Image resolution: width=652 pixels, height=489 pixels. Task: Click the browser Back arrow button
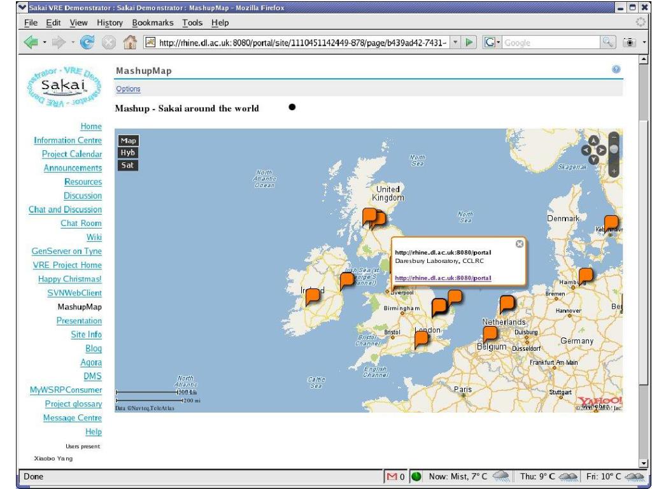pyautogui.click(x=31, y=42)
